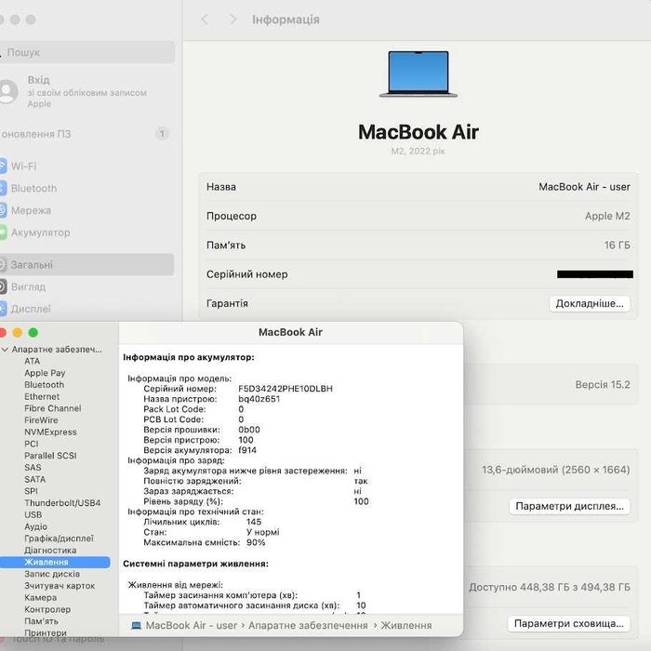Select Parallel SCSI in hardware tree

click(50, 456)
